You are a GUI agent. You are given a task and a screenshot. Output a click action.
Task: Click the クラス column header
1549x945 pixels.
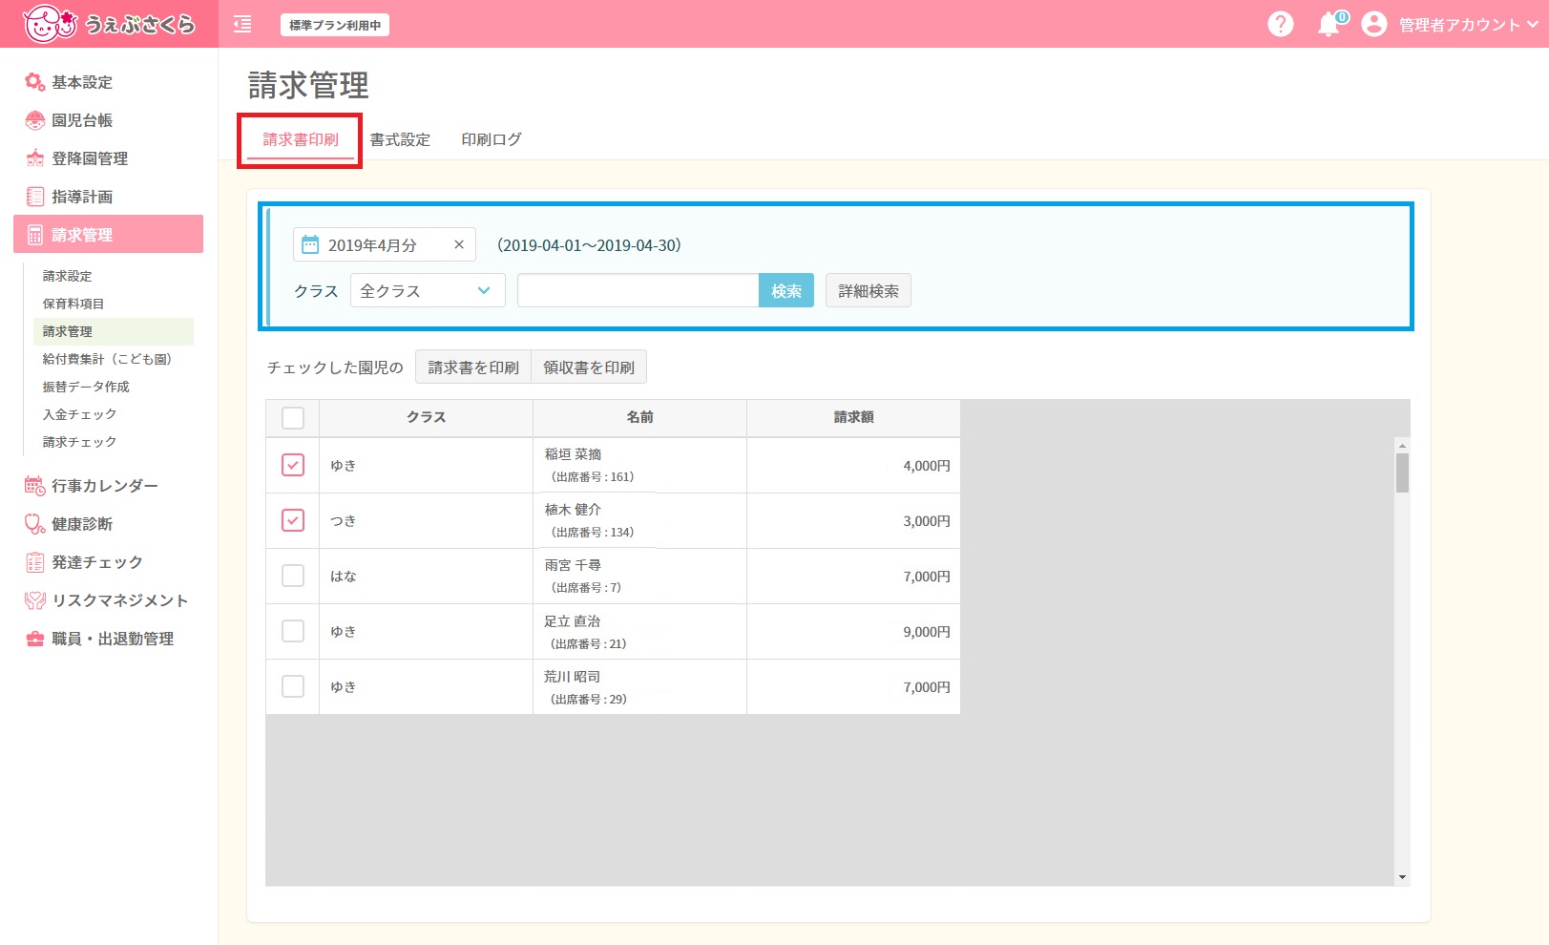point(426,417)
